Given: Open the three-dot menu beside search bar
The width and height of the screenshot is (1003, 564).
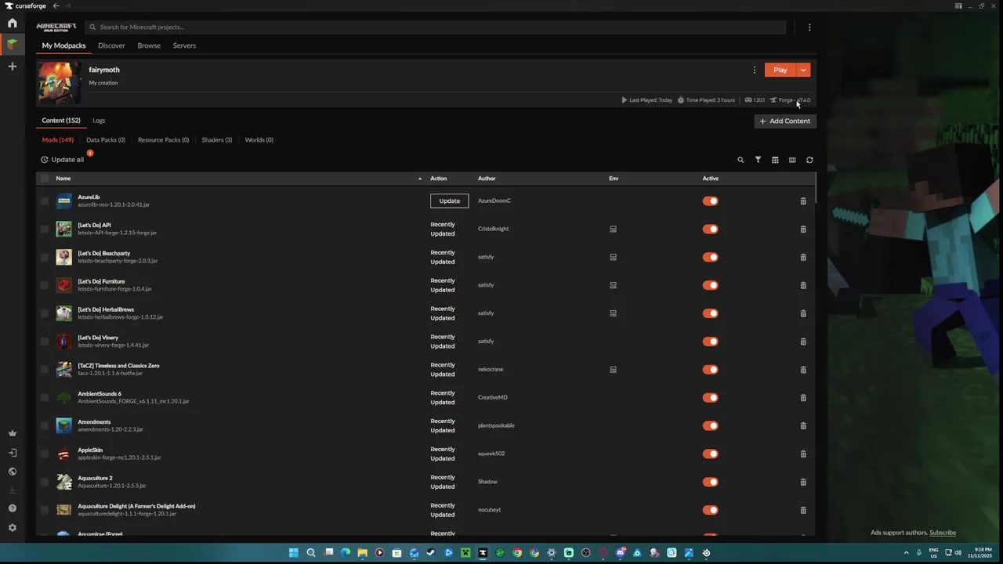Looking at the screenshot, I should [809, 27].
